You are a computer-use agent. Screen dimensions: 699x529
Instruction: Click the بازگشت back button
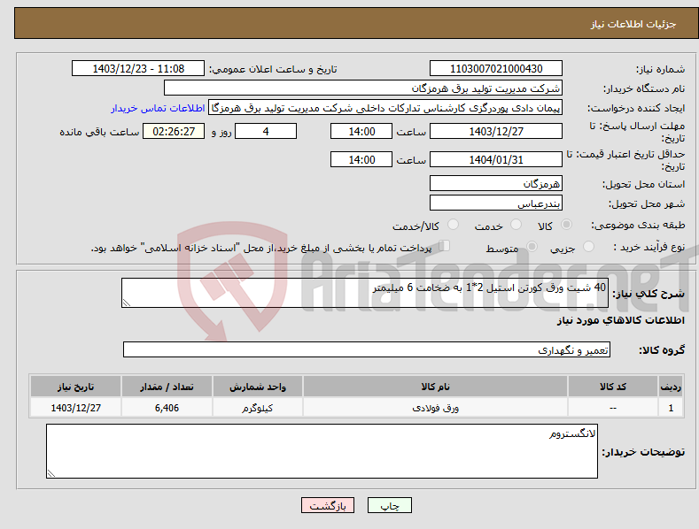(328, 505)
